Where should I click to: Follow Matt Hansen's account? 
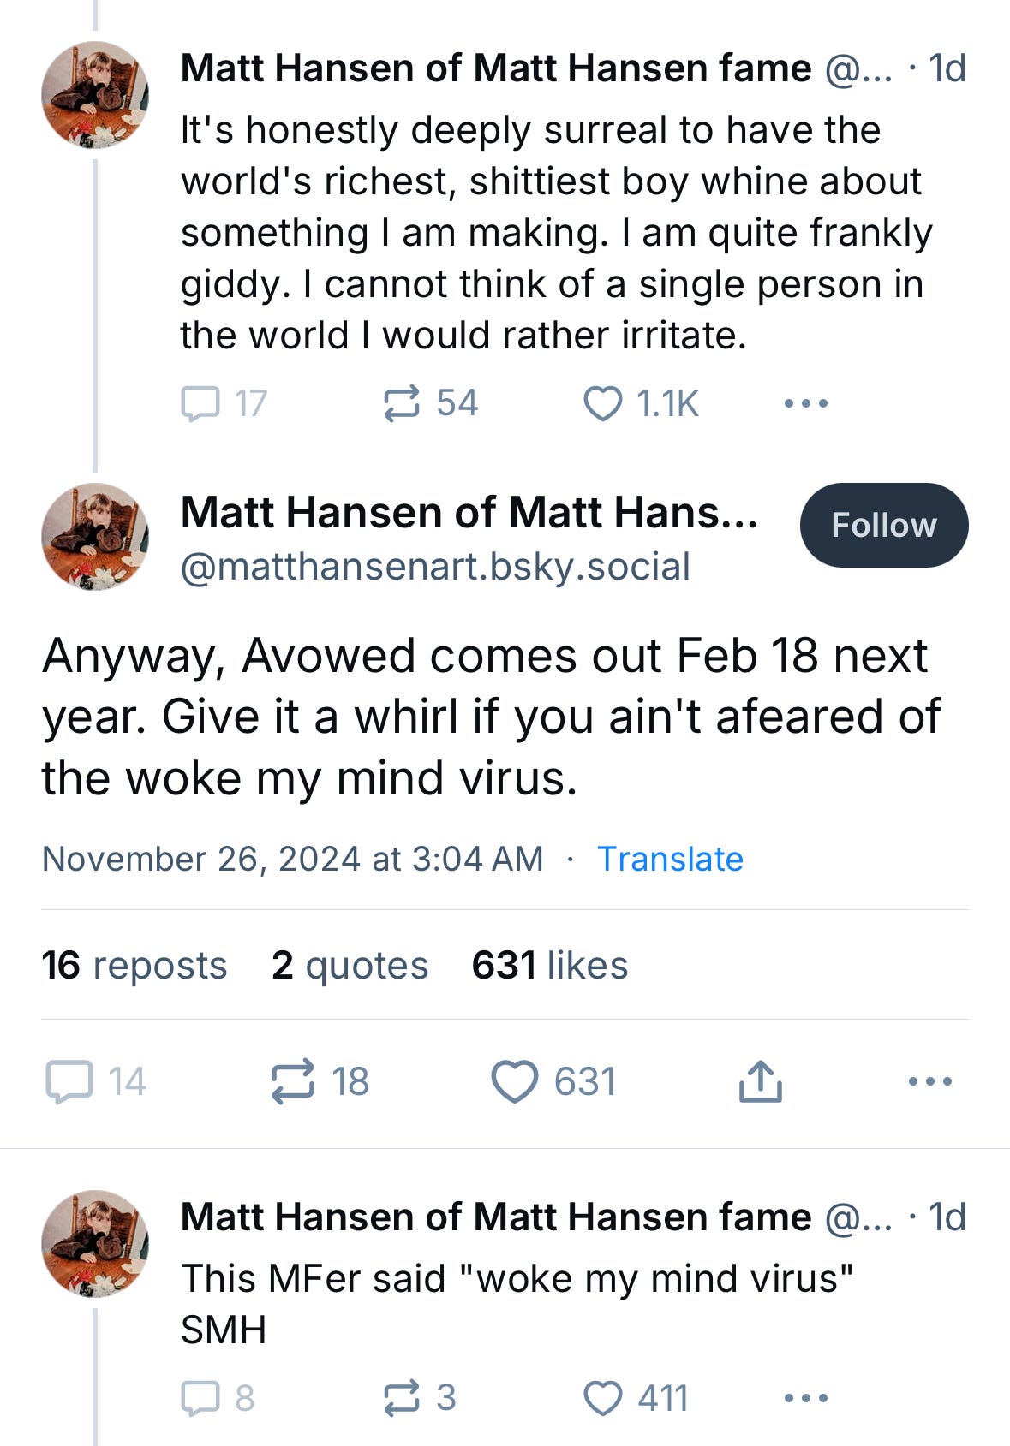pos(883,525)
